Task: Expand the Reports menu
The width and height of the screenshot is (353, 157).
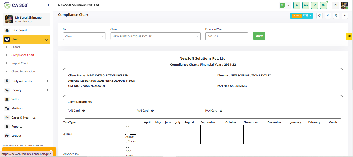Action: click(x=27, y=127)
